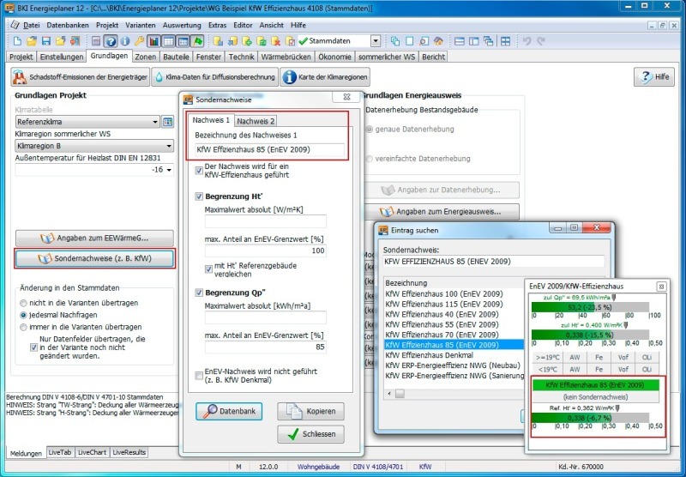This screenshot has height=477, width=686.
Task: Click 'Angaben zum Energieausweis...' button
Action: [442, 212]
